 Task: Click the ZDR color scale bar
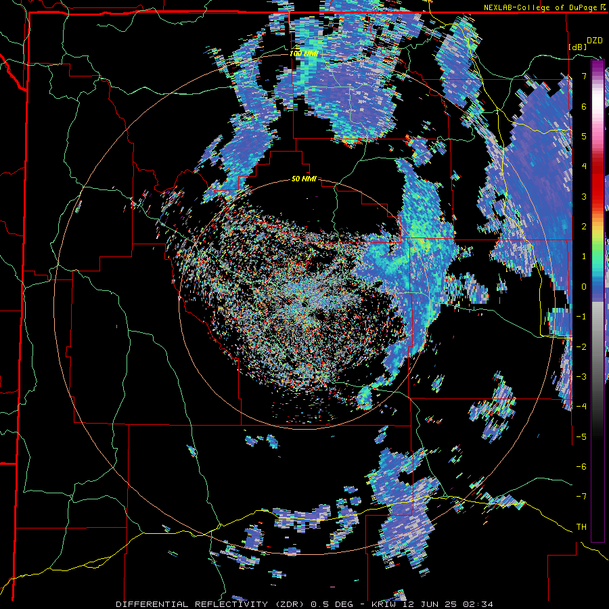[x=597, y=300]
